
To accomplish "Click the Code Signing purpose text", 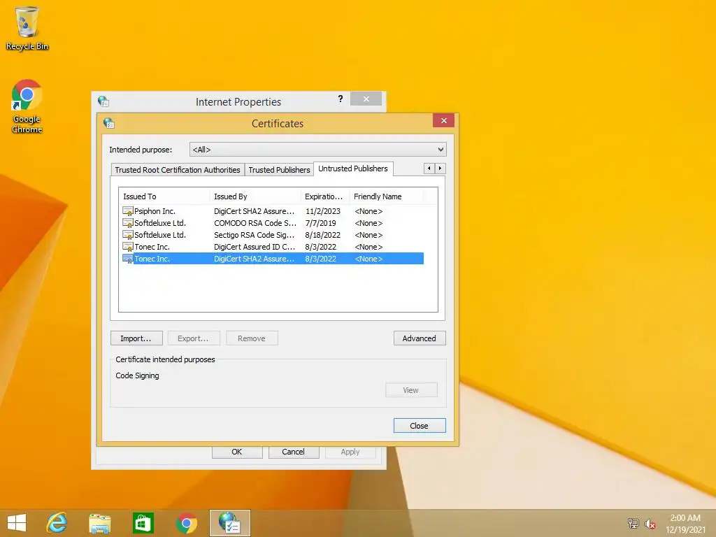I will (138, 375).
